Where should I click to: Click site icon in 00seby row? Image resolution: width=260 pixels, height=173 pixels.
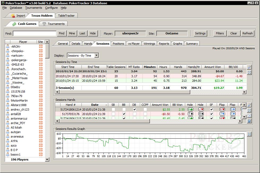coord(41,87)
